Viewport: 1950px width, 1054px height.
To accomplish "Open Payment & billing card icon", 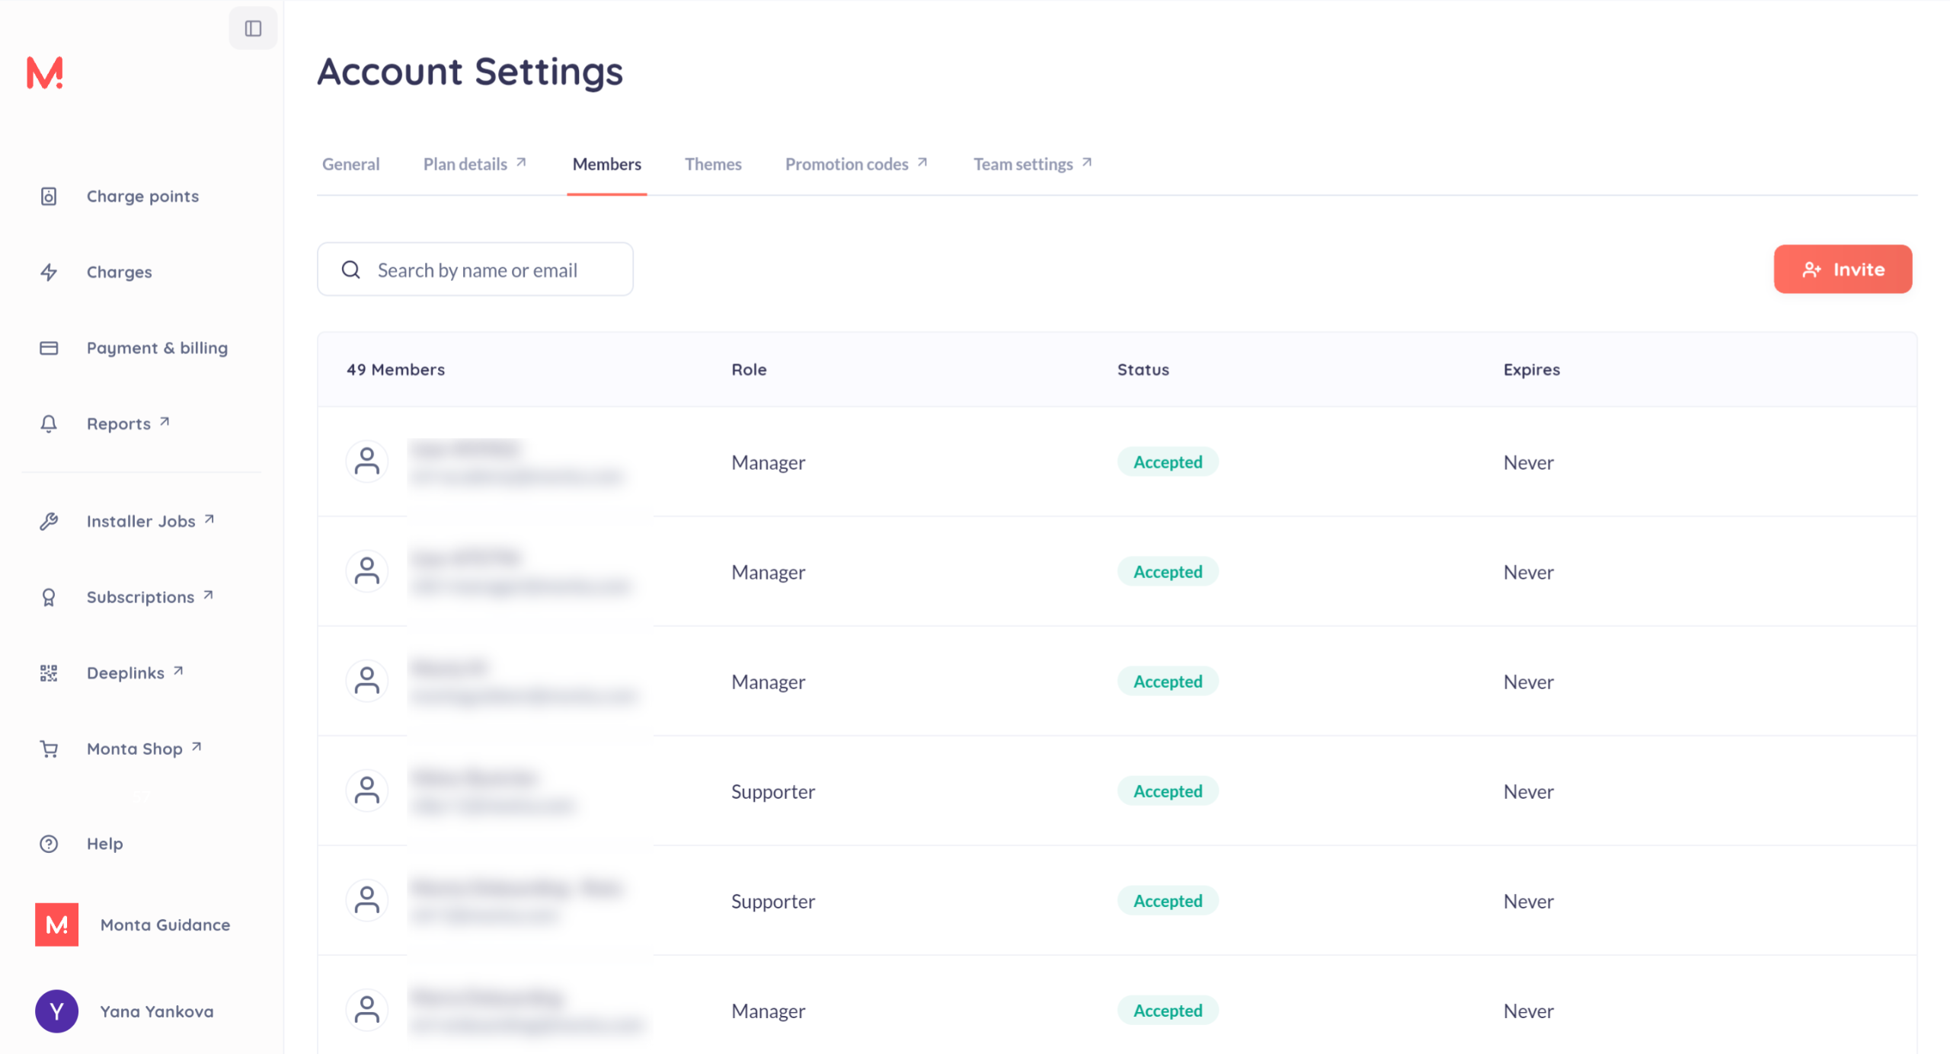I will (49, 348).
